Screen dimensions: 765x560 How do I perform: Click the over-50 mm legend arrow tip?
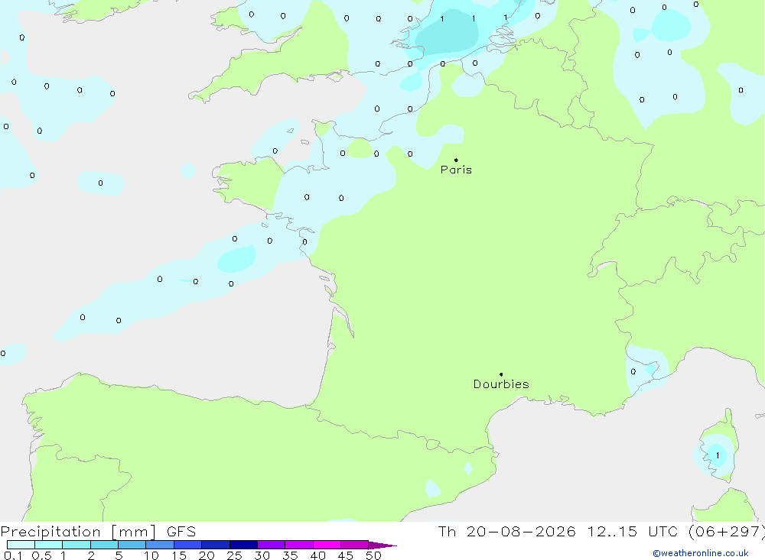point(382,545)
